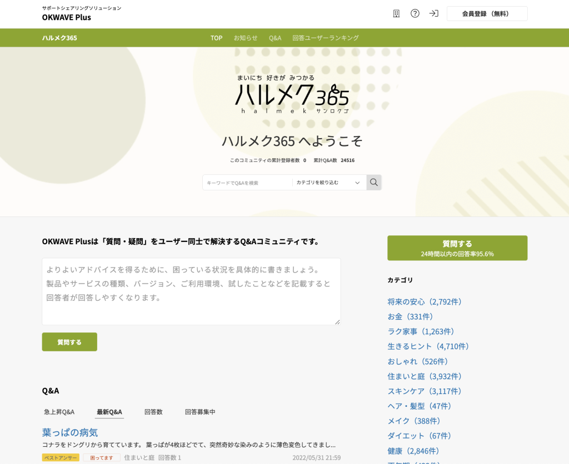Open the 葉っぱの病気 question link

tap(70, 432)
